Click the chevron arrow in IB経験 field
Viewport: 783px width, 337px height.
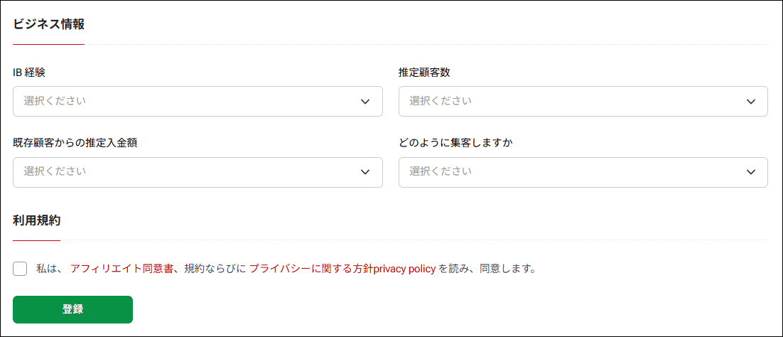coord(365,102)
